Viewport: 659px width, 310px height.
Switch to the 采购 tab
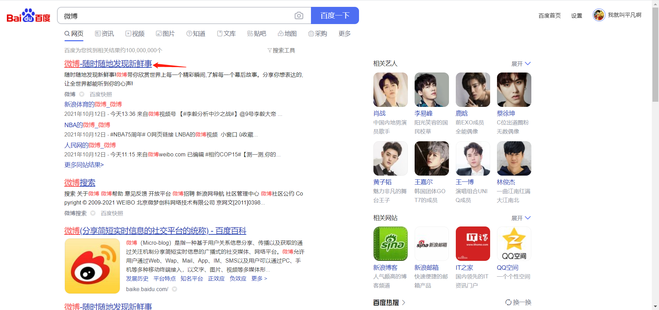[x=318, y=34]
